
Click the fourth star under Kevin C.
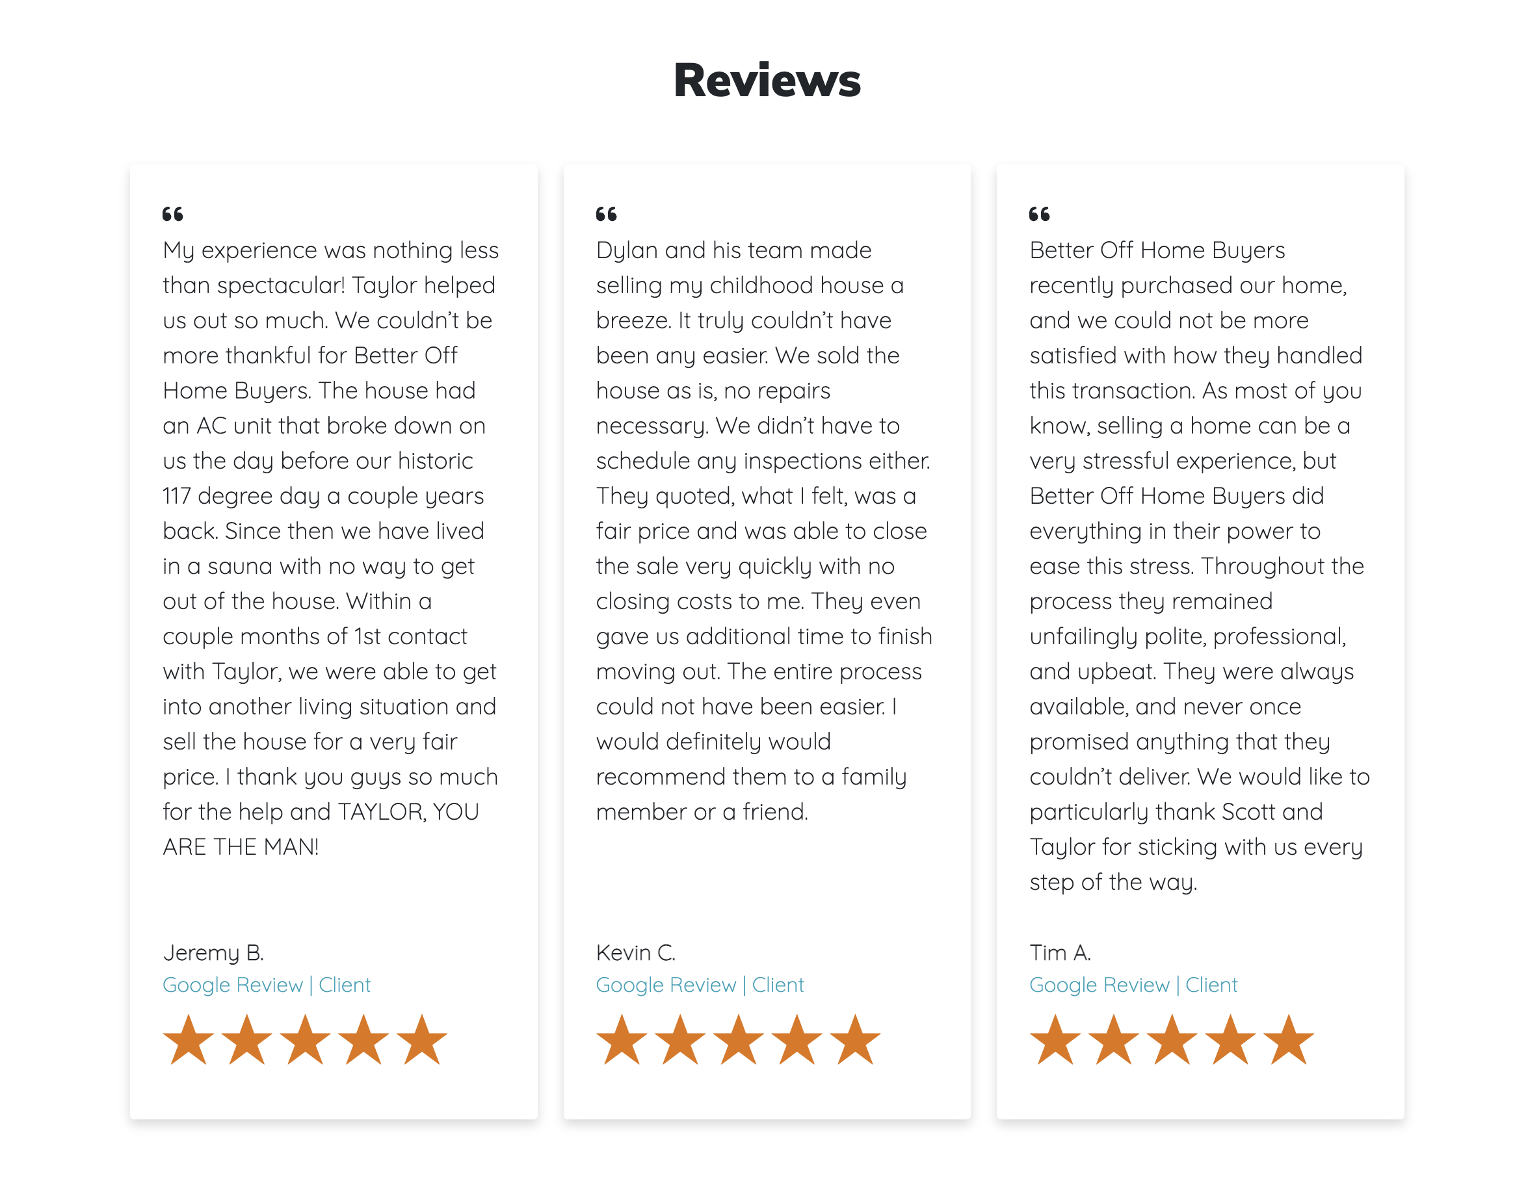[797, 1039]
